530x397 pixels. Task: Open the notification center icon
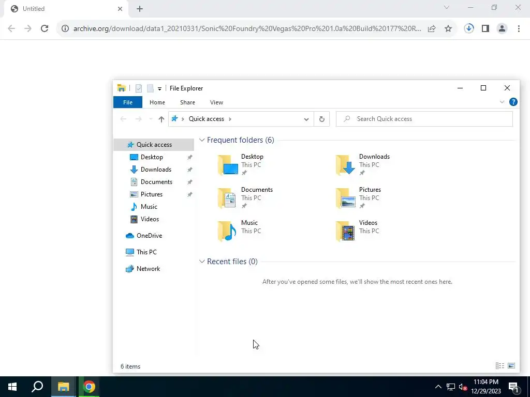tap(513, 387)
